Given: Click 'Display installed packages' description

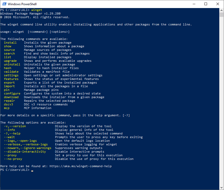Looking at the screenshot, I should click(x=48, y=57).
